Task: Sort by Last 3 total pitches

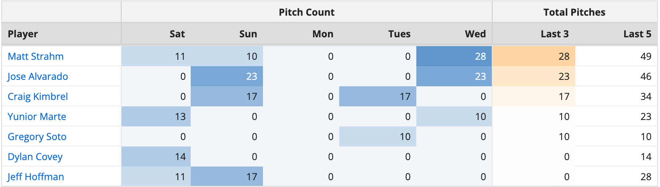Action: click(554, 34)
